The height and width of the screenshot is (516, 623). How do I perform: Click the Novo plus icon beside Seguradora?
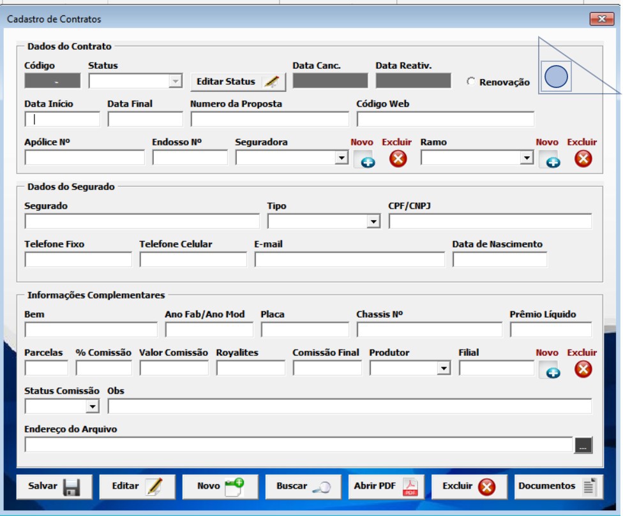(364, 159)
